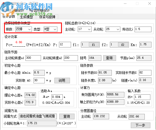Minimize the window
The width and height of the screenshot is (156, 130).
click(x=125, y=3)
